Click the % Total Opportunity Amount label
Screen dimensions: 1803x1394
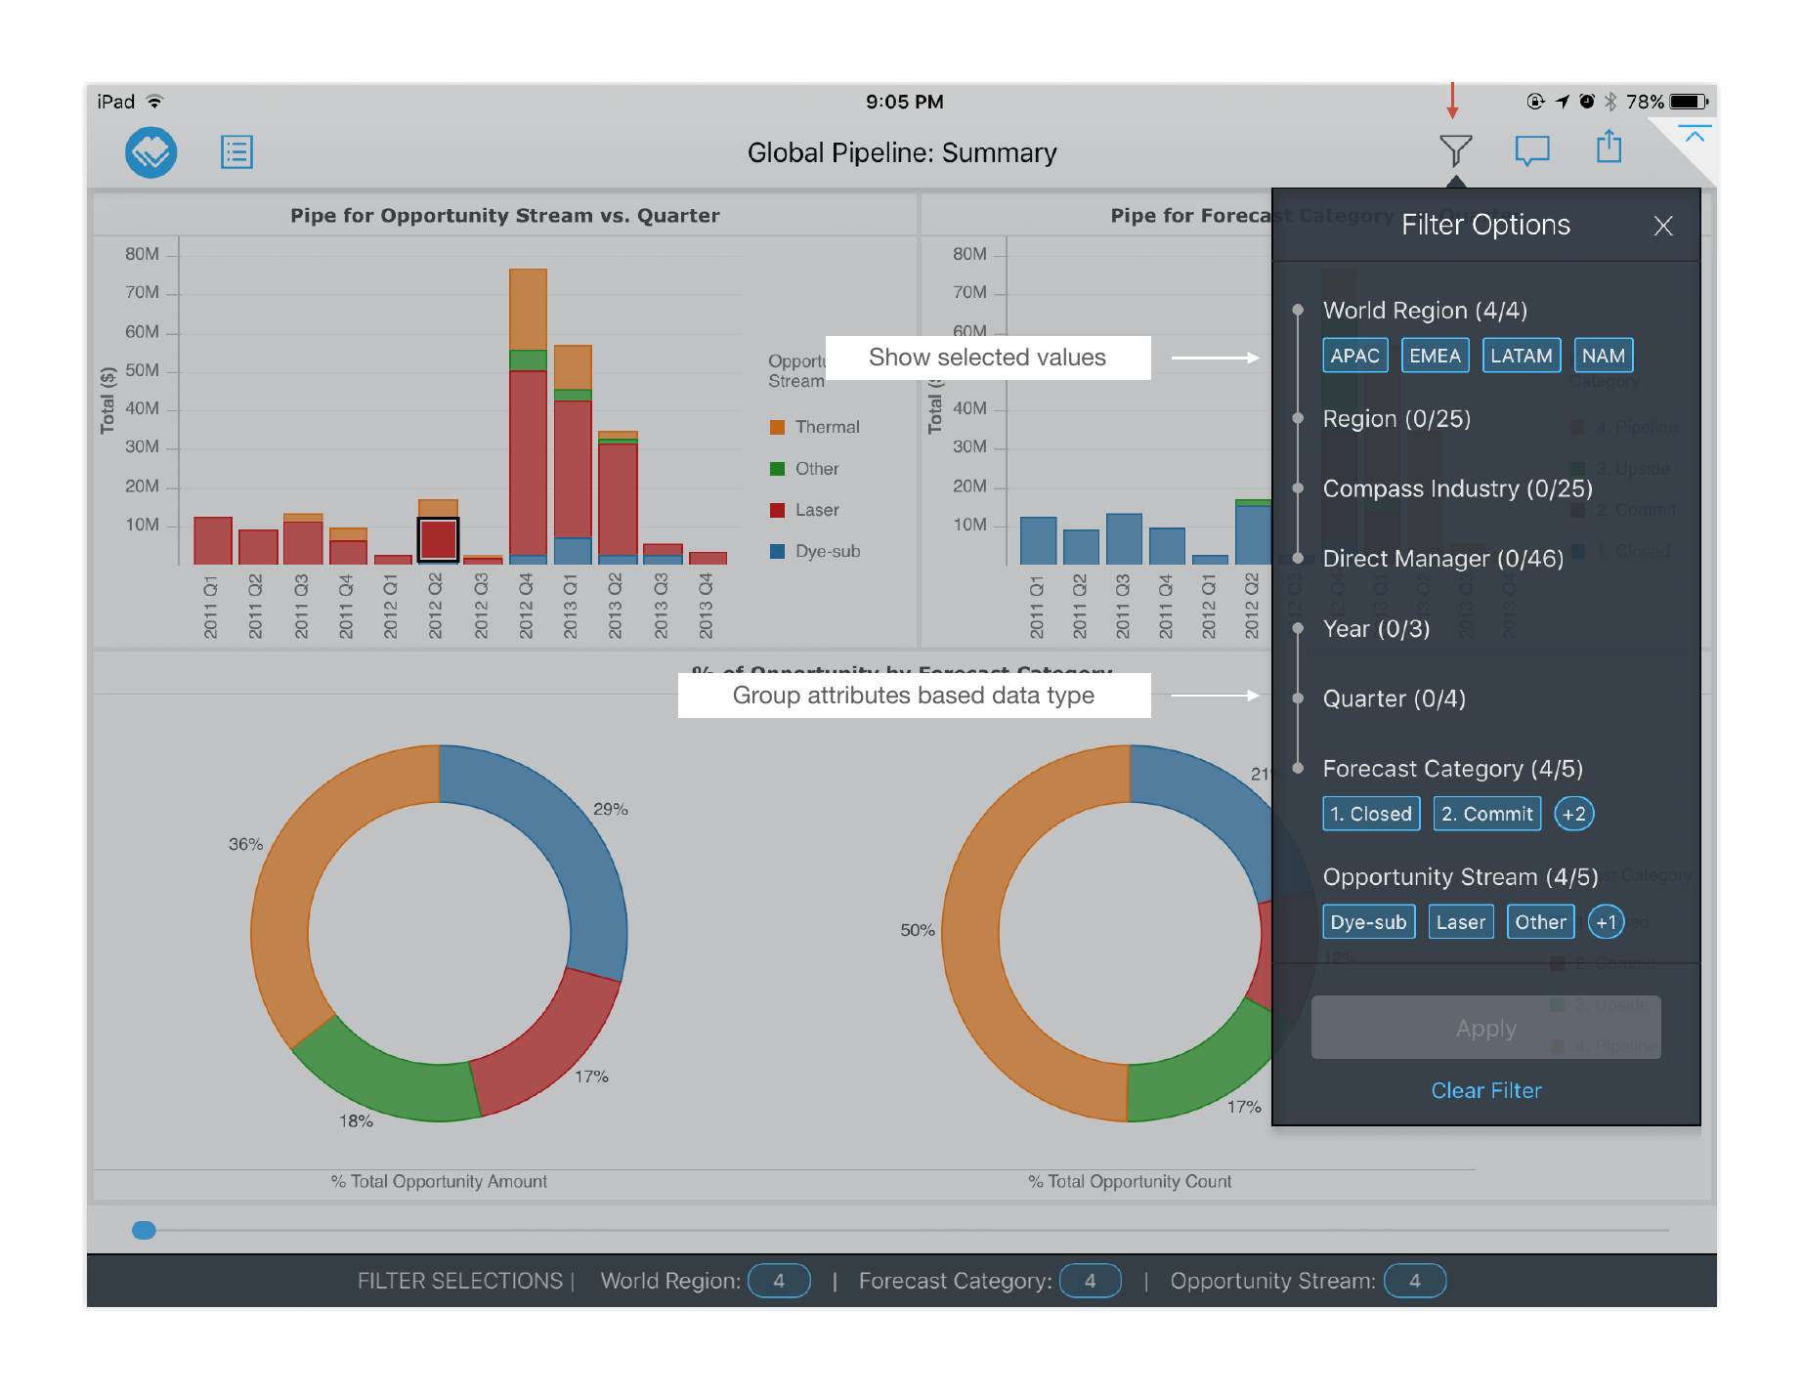439,1182
